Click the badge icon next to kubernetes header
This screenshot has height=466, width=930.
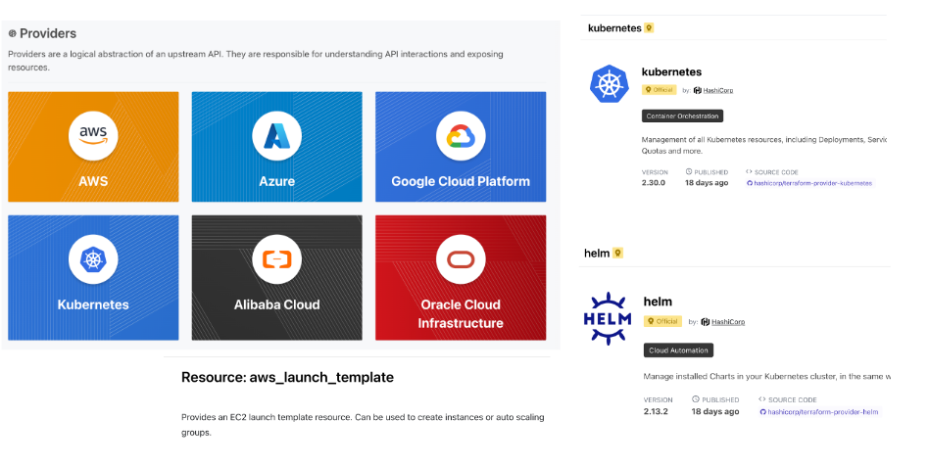(649, 27)
